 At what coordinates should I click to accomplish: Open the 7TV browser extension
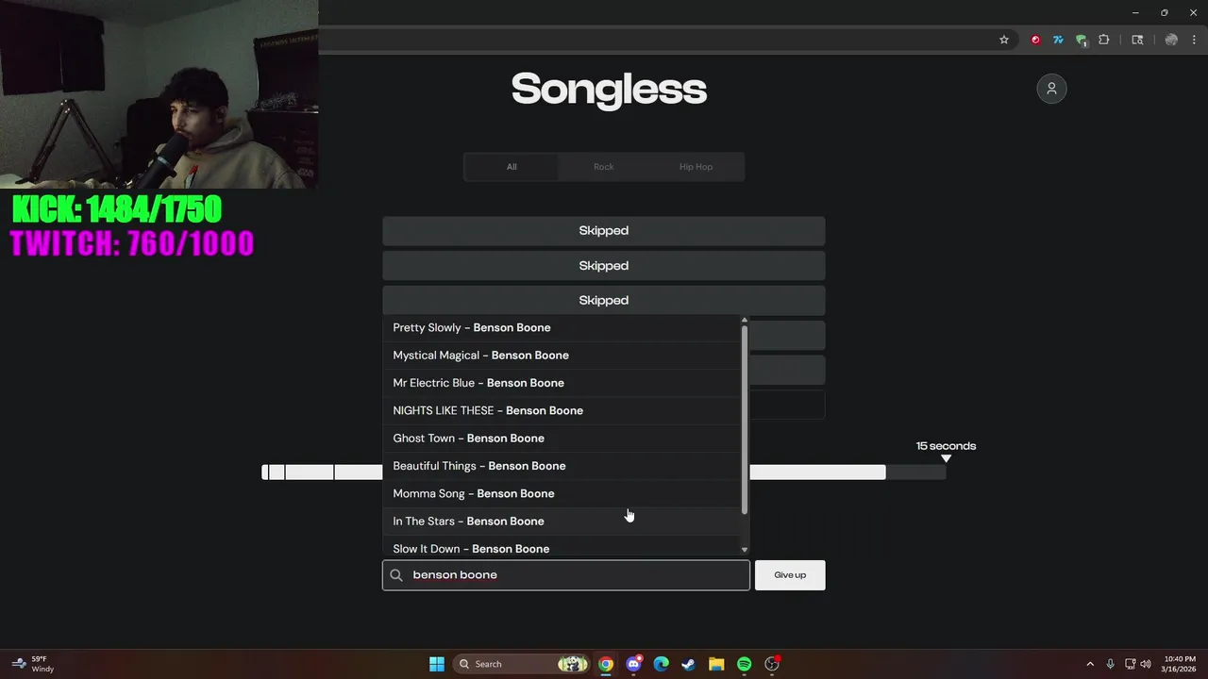(x=1058, y=40)
